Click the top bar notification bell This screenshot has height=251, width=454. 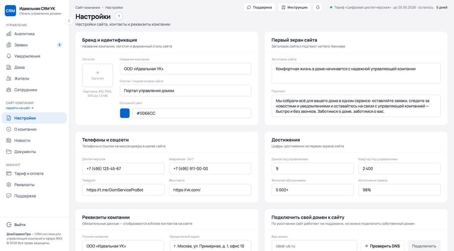318,7
